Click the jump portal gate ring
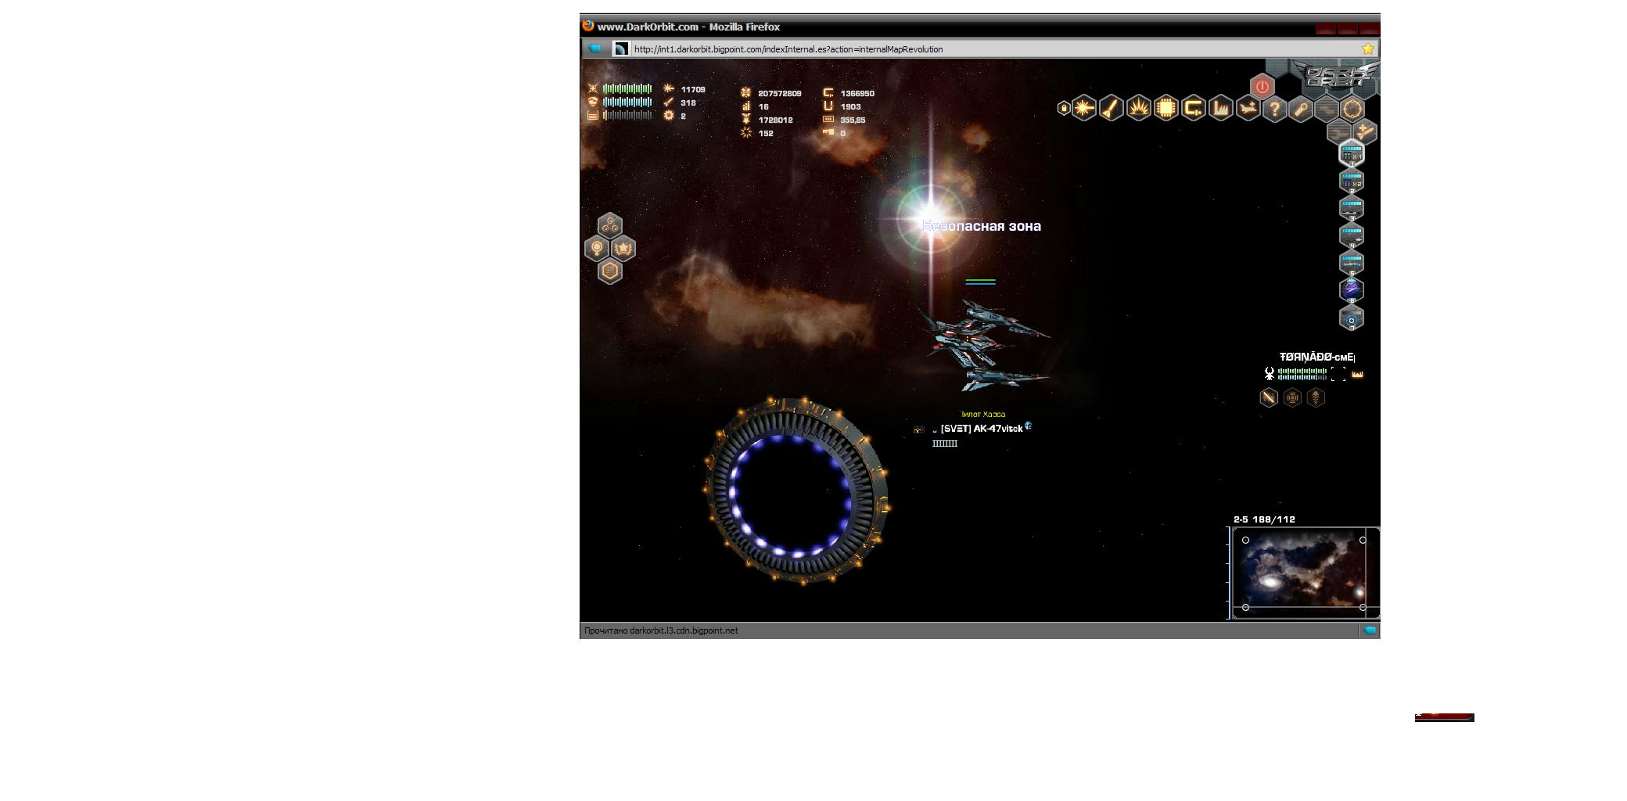Viewport: 1627px width, 801px height. pos(796,491)
